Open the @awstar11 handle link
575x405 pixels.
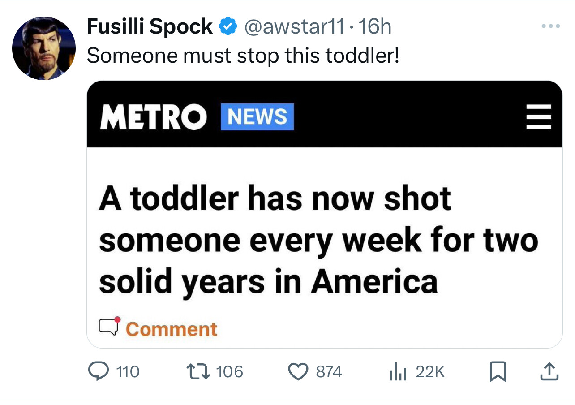tap(294, 27)
